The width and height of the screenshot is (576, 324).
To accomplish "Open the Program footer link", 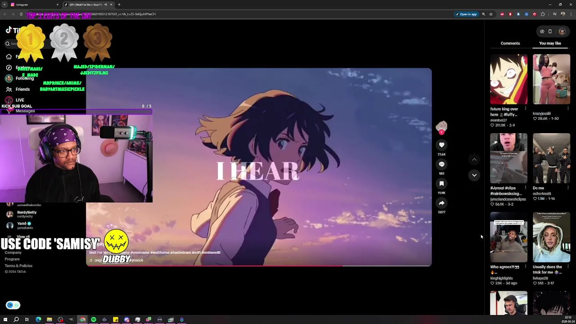I will (x=12, y=259).
